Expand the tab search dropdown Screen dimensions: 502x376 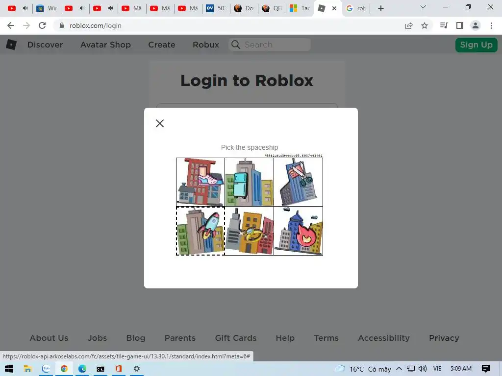click(423, 7)
